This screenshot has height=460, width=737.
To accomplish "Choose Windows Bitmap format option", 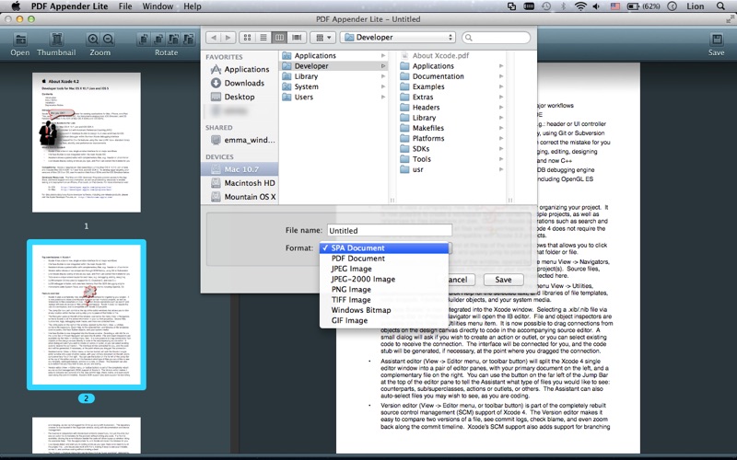I will pos(384,310).
